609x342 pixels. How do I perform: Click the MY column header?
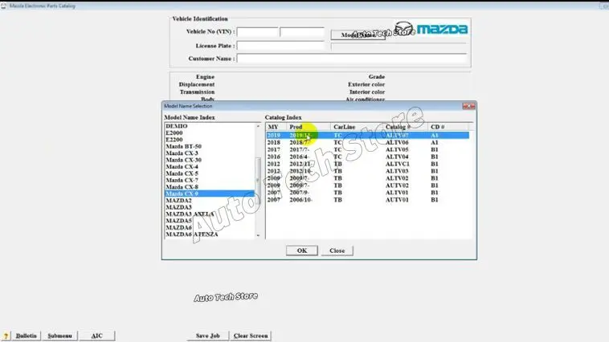pos(276,127)
